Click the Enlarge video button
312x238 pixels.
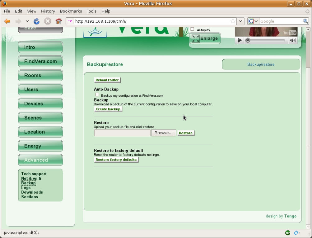click(205, 38)
